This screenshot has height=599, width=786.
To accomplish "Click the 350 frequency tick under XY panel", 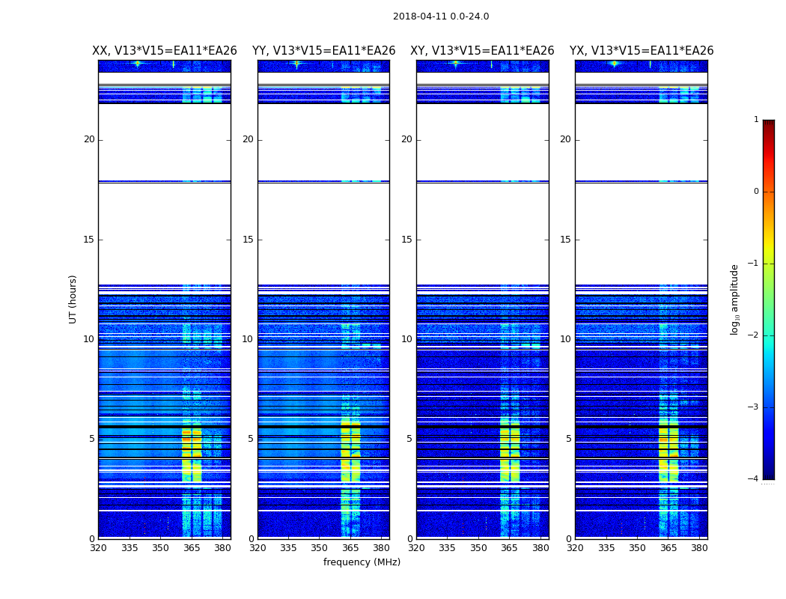I will (478, 548).
